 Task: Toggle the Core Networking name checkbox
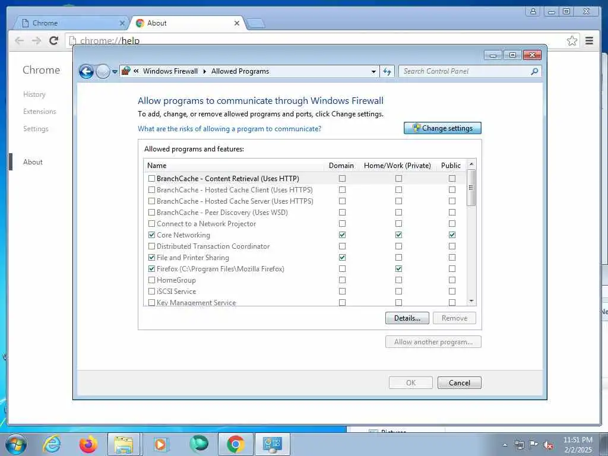pyautogui.click(x=151, y=235)
